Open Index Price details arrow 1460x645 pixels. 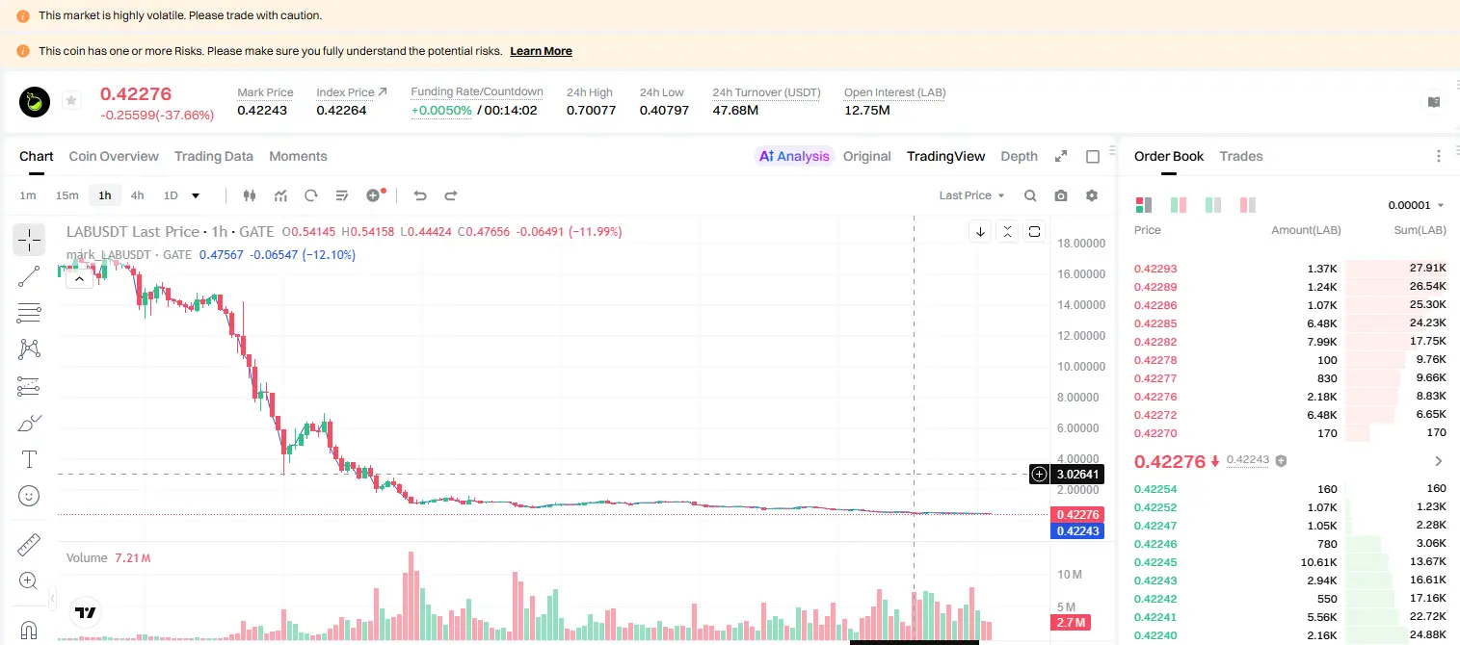point(383,91)
